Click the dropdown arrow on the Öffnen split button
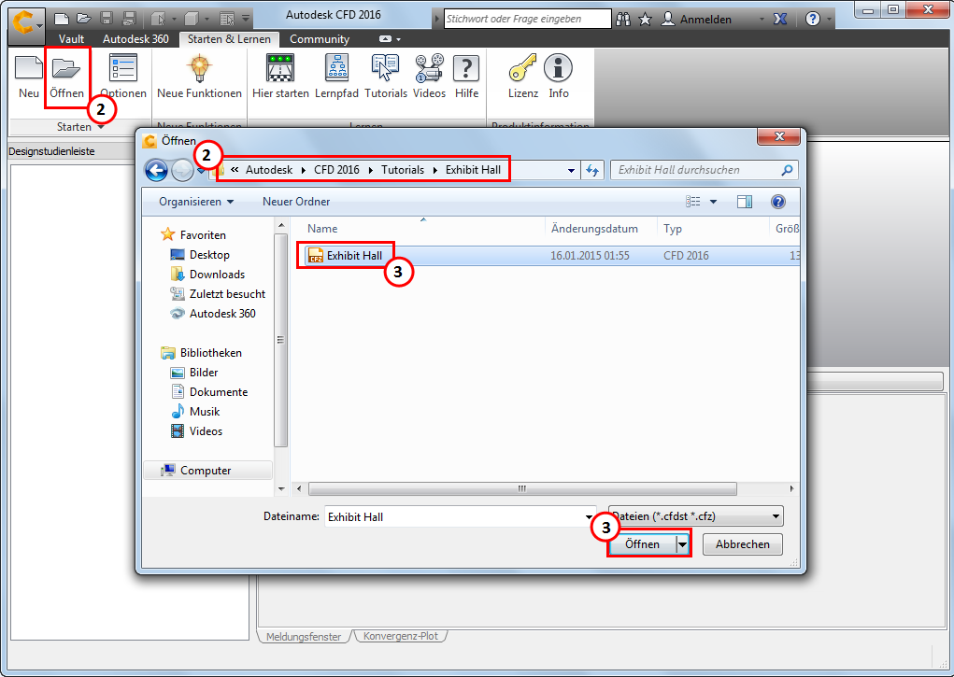 pos(683,544)
